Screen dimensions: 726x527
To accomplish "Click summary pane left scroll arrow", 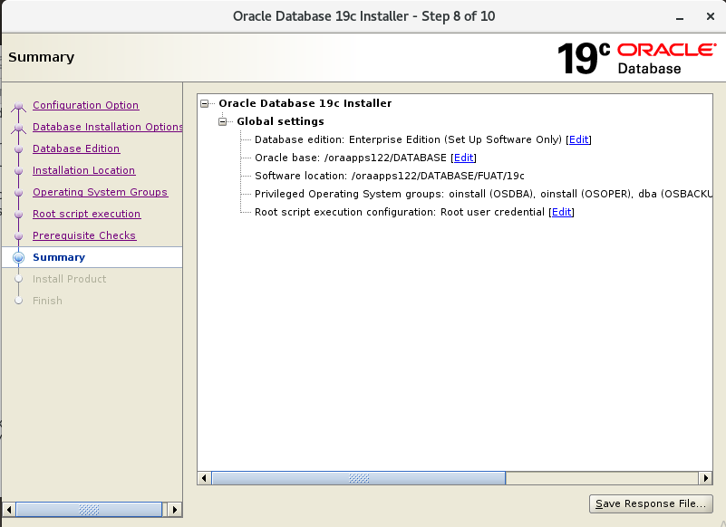I will pyautogui.click(x=204, y=478).
